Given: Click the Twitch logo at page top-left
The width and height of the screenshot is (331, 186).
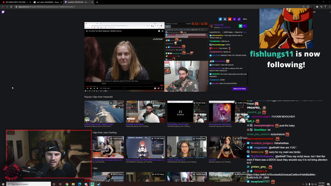Looking at the screenshot, I should 3,12.
